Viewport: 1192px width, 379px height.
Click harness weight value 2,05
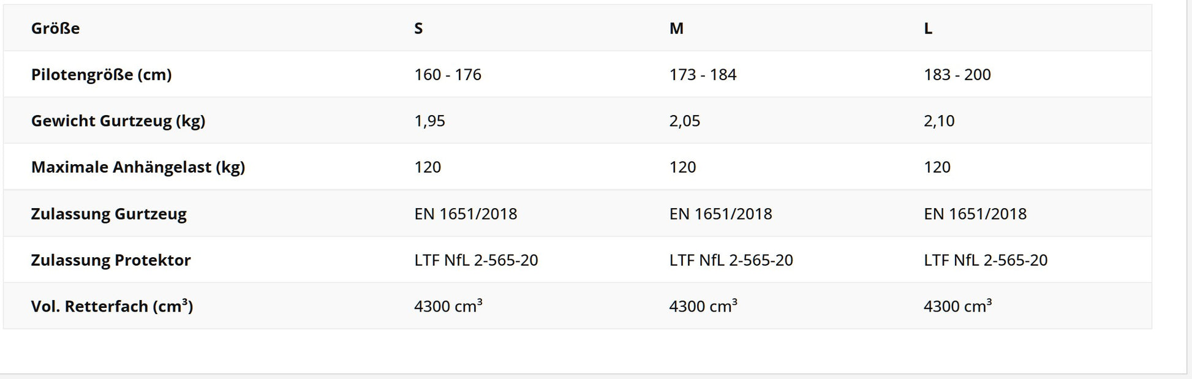pos(684,121)
